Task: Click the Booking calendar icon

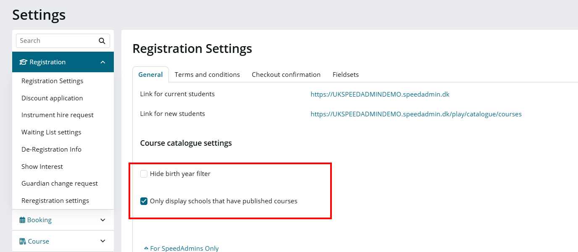Action: [22, 220]
